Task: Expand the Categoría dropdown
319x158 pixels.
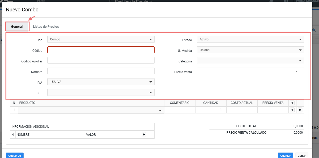Action: pyautogui.click(x=250, y=61)
